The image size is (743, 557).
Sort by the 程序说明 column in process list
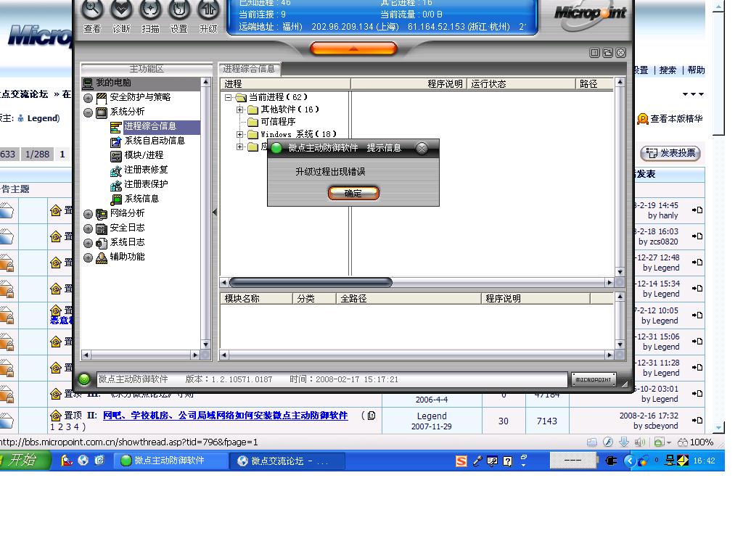point(409,84)
